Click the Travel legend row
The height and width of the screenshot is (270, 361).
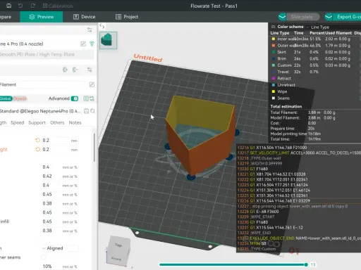click(x=314, y=72)
